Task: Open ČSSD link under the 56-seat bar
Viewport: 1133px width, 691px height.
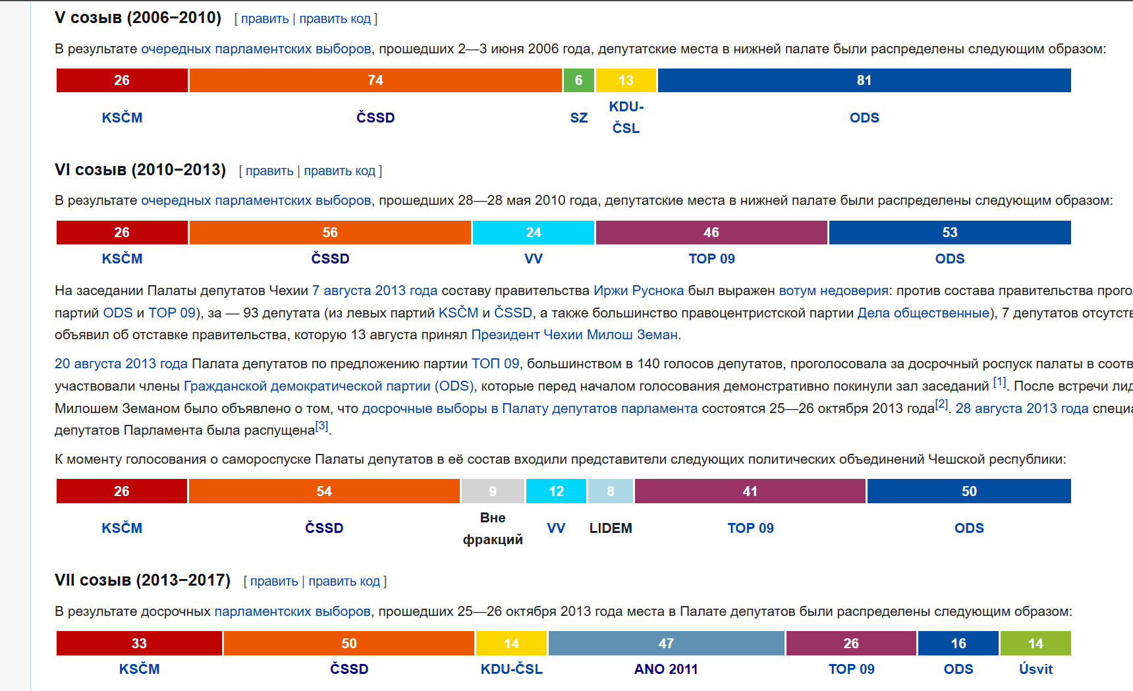Action: click(330, 259)
